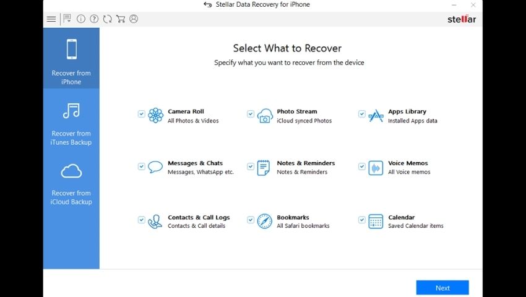Click "All Safari bookmarks" text
The width and height of the screenshot is (526, 297).
pyautogui.click(x=303, y=226)
